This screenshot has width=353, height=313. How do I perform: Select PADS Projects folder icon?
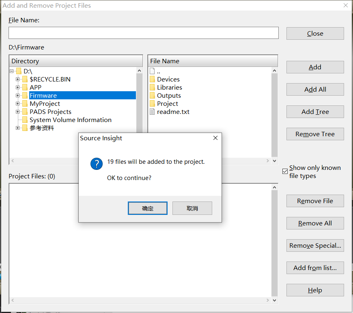25,111
